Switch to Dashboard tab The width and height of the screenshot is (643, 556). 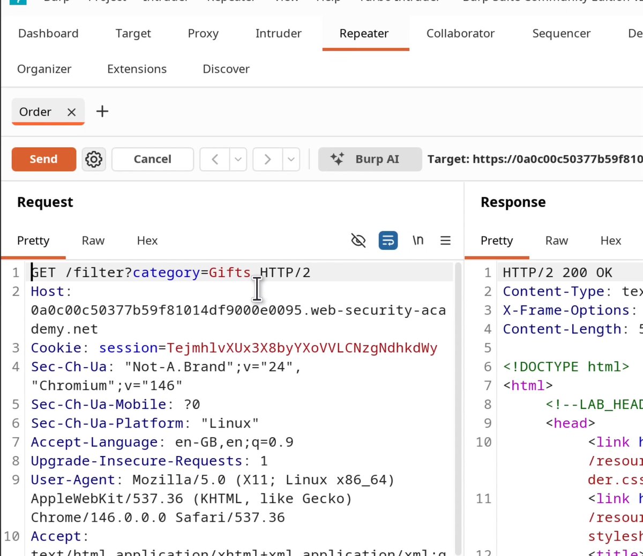pos(48,33)
